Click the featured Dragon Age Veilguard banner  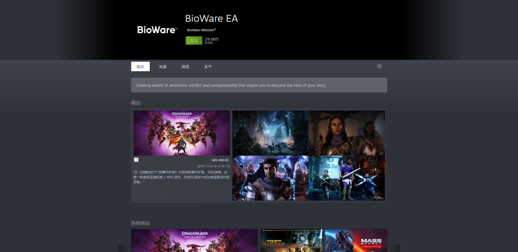click(182, 133)
